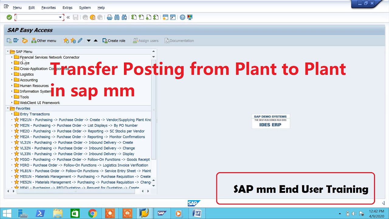Click the Find binoculars icon

point(117,17)
